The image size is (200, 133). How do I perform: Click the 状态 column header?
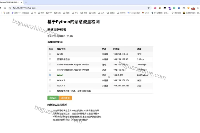[x=104, y=49]
